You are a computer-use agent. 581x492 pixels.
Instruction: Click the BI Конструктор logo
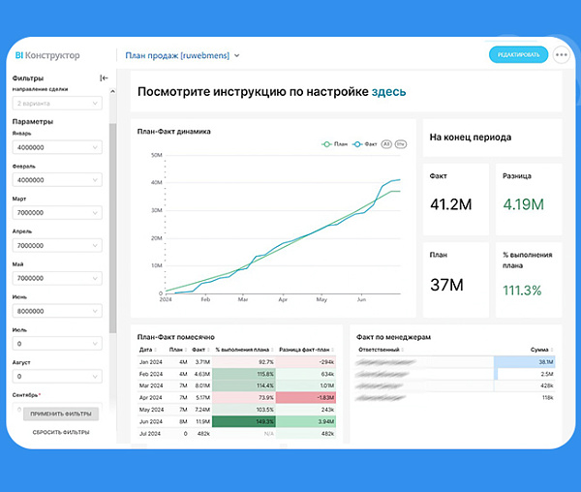pos(47,55)
